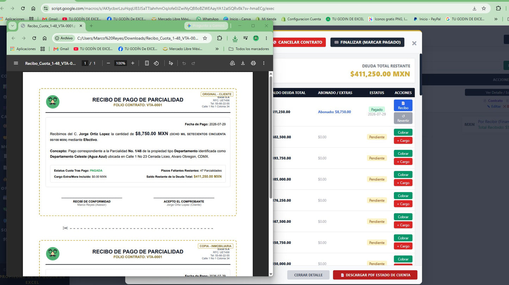
Task: Open extensions in background browser window
Action: coord(498,8)
